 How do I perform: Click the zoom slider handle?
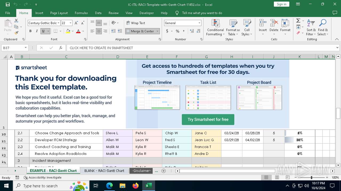point(311,177)
